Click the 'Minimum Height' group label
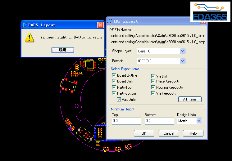This screenshot has height=161, width=232. 122,109
